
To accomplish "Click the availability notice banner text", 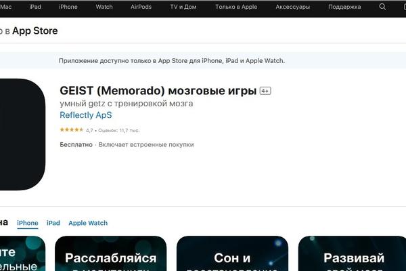I will click(172, 61).
